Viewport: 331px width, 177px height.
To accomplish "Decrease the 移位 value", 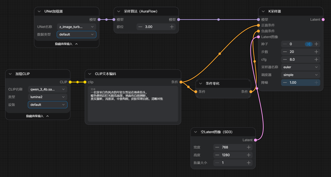I will click(x=140, y=27).
